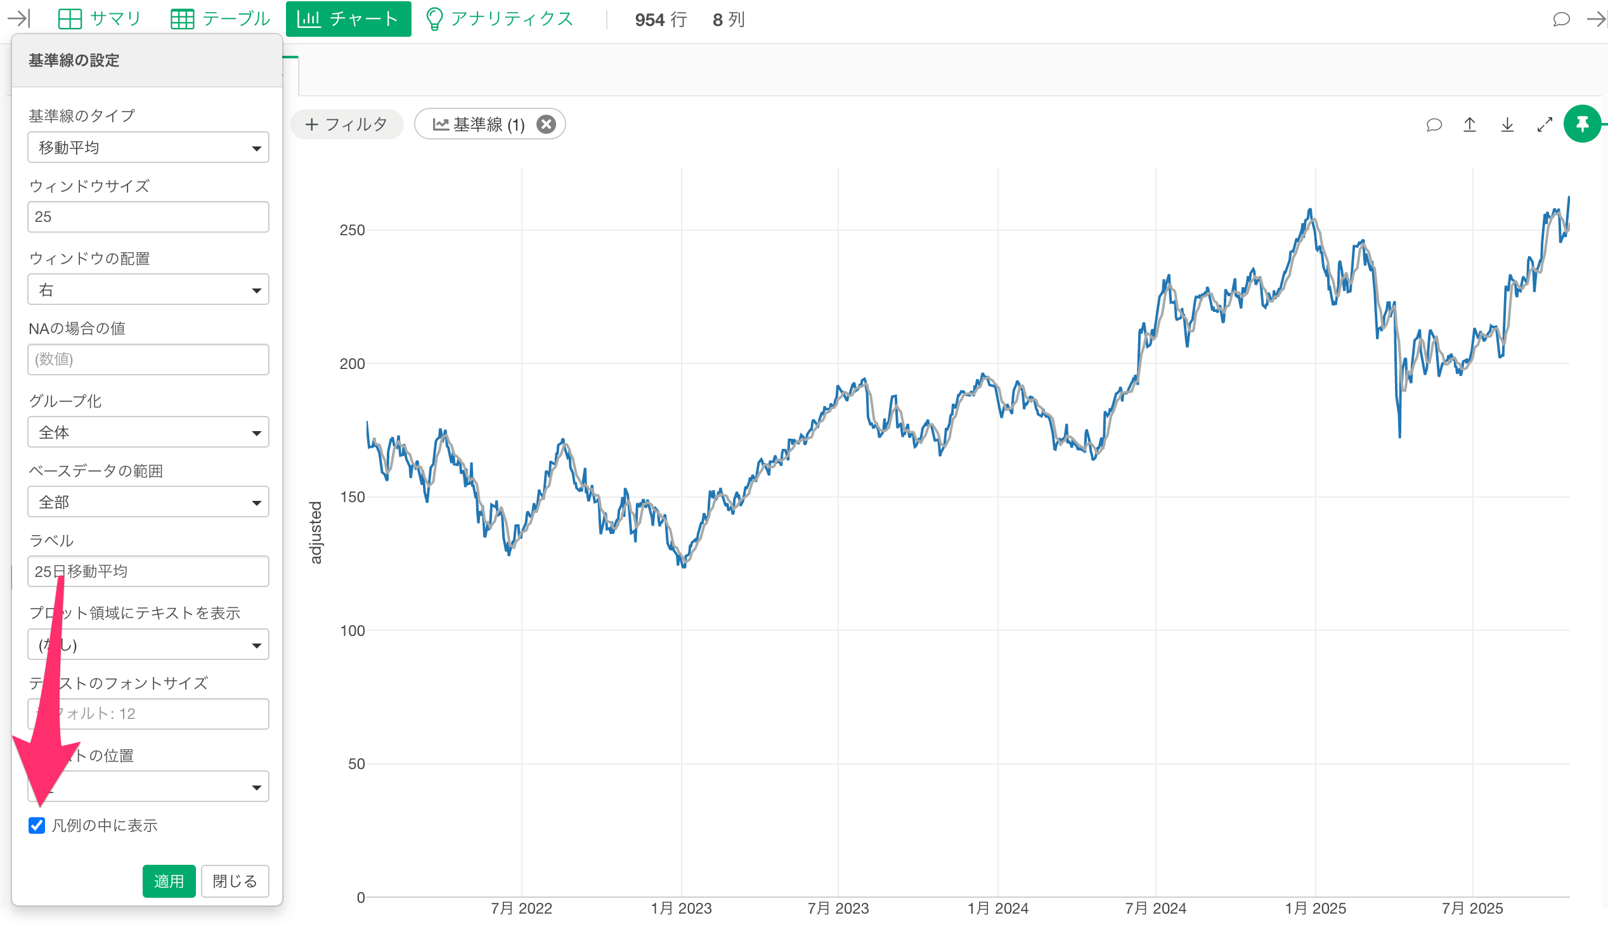Expand グループ化 dropdown showing 全体
This screenshot has width=1608, height=932.
148,432
